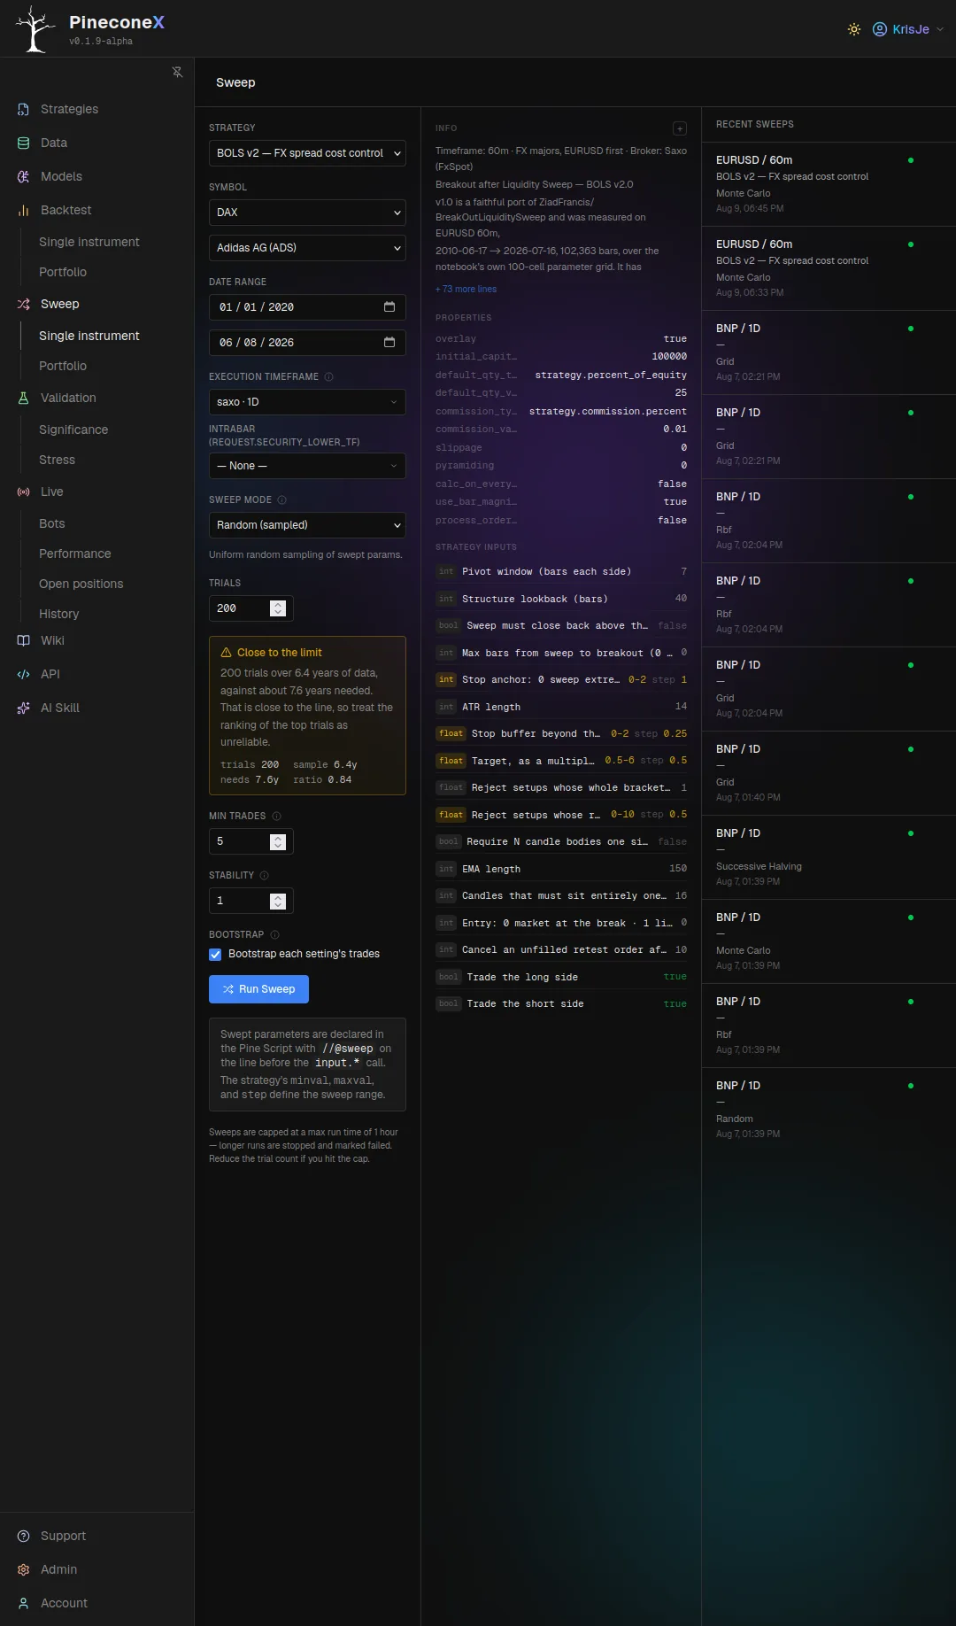Open Significance under Validation
This screenshot has height=1626, width=956.
click(73, 430)
